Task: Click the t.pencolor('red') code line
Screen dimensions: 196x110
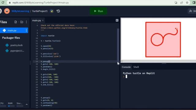Action: point(50,54)
